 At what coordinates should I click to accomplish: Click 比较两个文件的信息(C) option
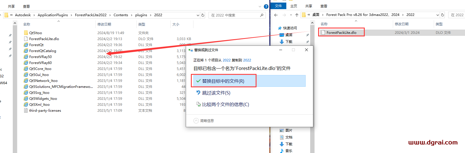click(x=225, y=105)
